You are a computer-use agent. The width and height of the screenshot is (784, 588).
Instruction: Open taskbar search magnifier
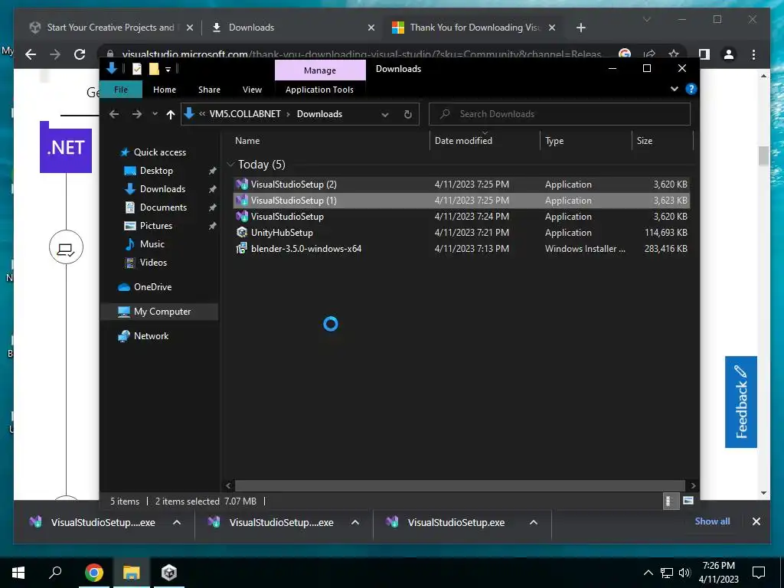55,572
